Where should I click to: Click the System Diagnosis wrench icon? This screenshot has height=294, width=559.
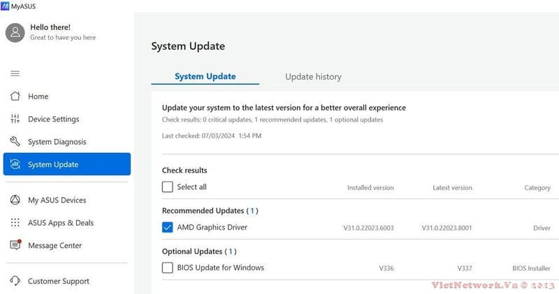(15, 142)
